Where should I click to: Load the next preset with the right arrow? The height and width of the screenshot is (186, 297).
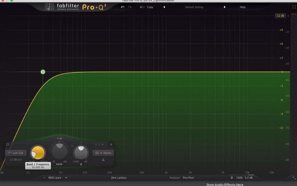(x=225, y=7)
